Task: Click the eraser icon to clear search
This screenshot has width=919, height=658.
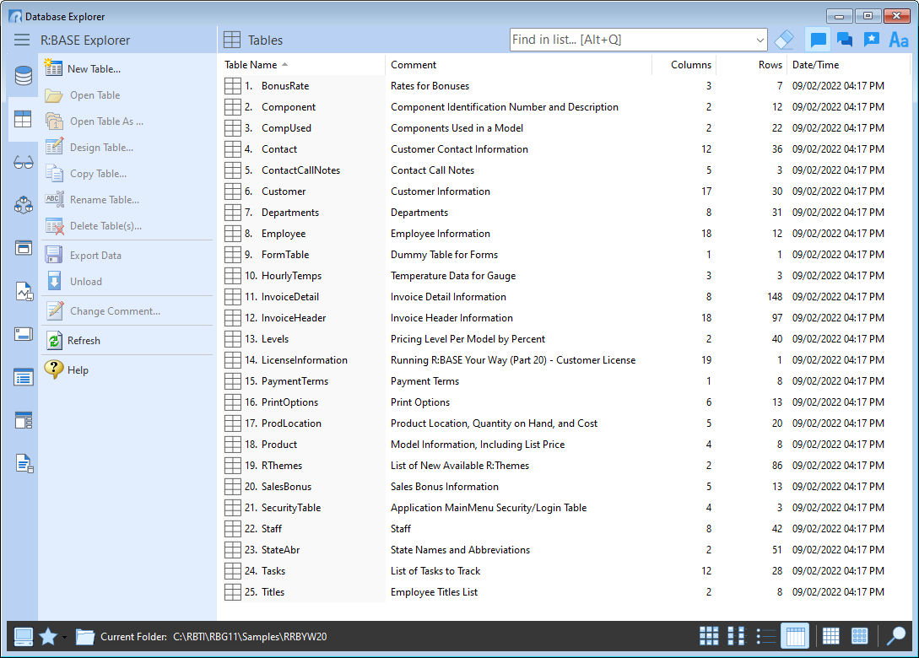Action: [x=784, y=40]
